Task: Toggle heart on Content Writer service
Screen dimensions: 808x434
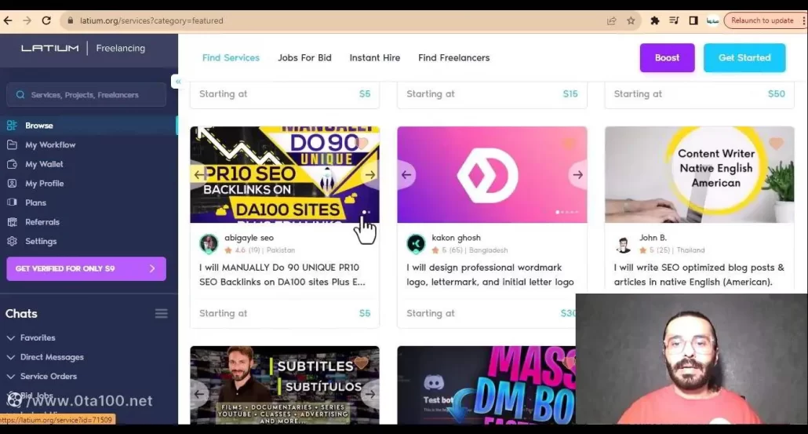Action: tap(776, 144)
